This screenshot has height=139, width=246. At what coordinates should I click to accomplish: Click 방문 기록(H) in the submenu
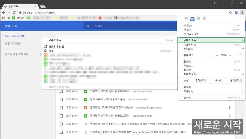(110, 41)
